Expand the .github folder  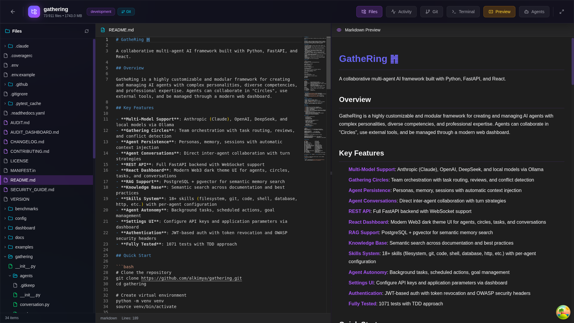[x=5, y=84]
